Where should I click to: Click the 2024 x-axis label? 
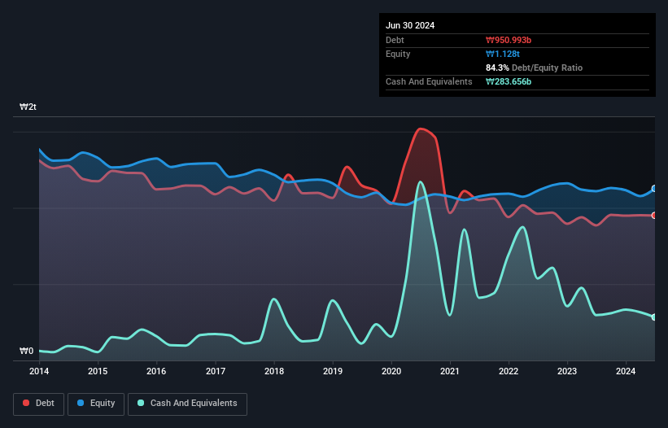click(626, 371)
